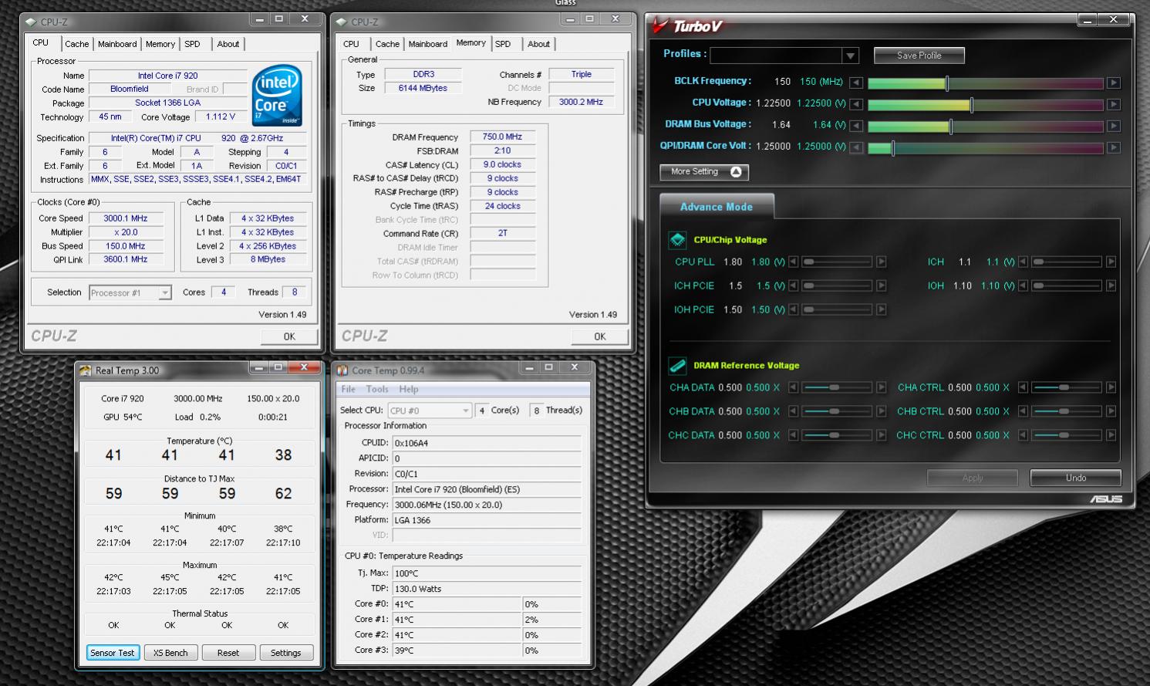Click OK in the left CPU-Z window

(289, 336)
